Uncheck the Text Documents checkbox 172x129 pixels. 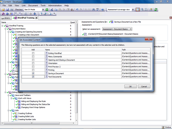33,77
